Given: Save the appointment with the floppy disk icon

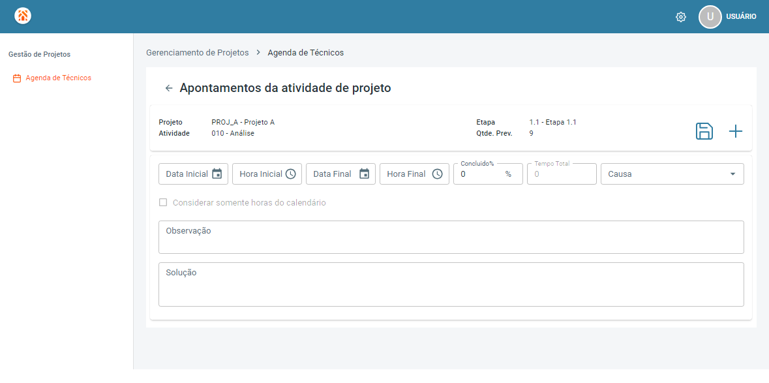Looking at the screenshot, I should point(704,131).
